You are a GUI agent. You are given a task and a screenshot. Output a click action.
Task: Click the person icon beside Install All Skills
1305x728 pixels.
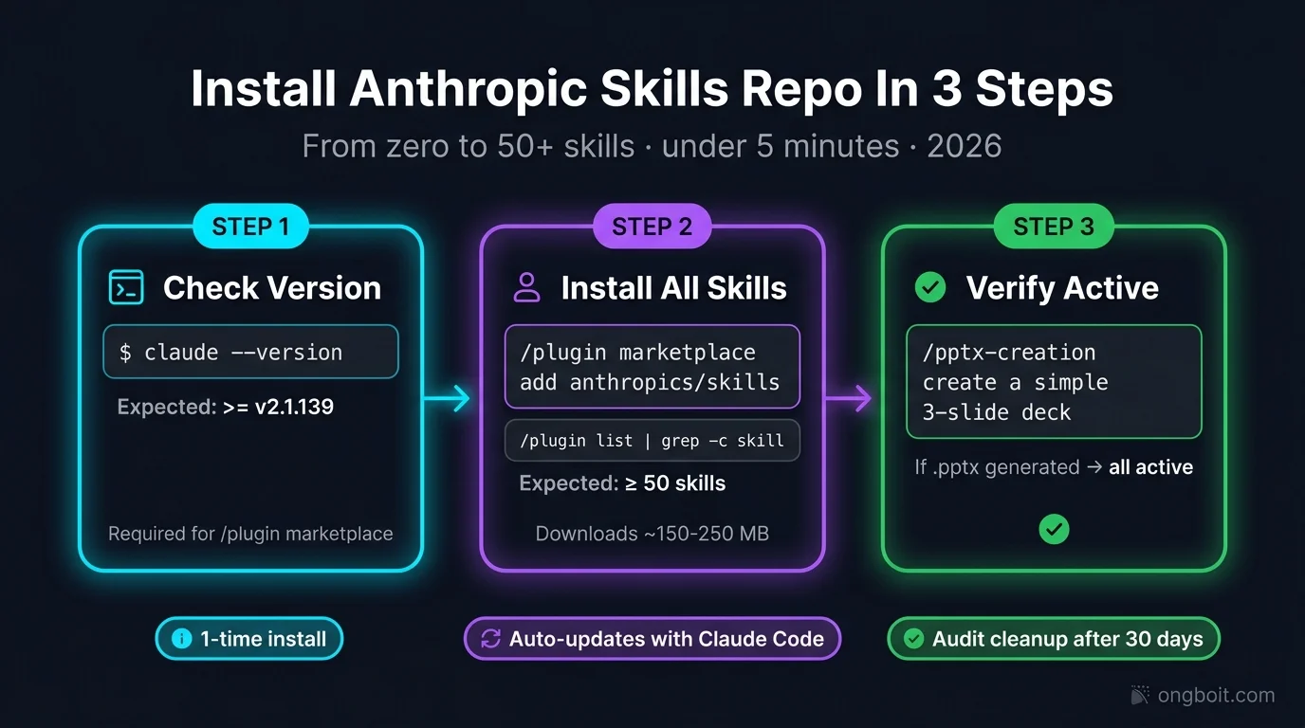pyautogui.click(x=526, y=287)
